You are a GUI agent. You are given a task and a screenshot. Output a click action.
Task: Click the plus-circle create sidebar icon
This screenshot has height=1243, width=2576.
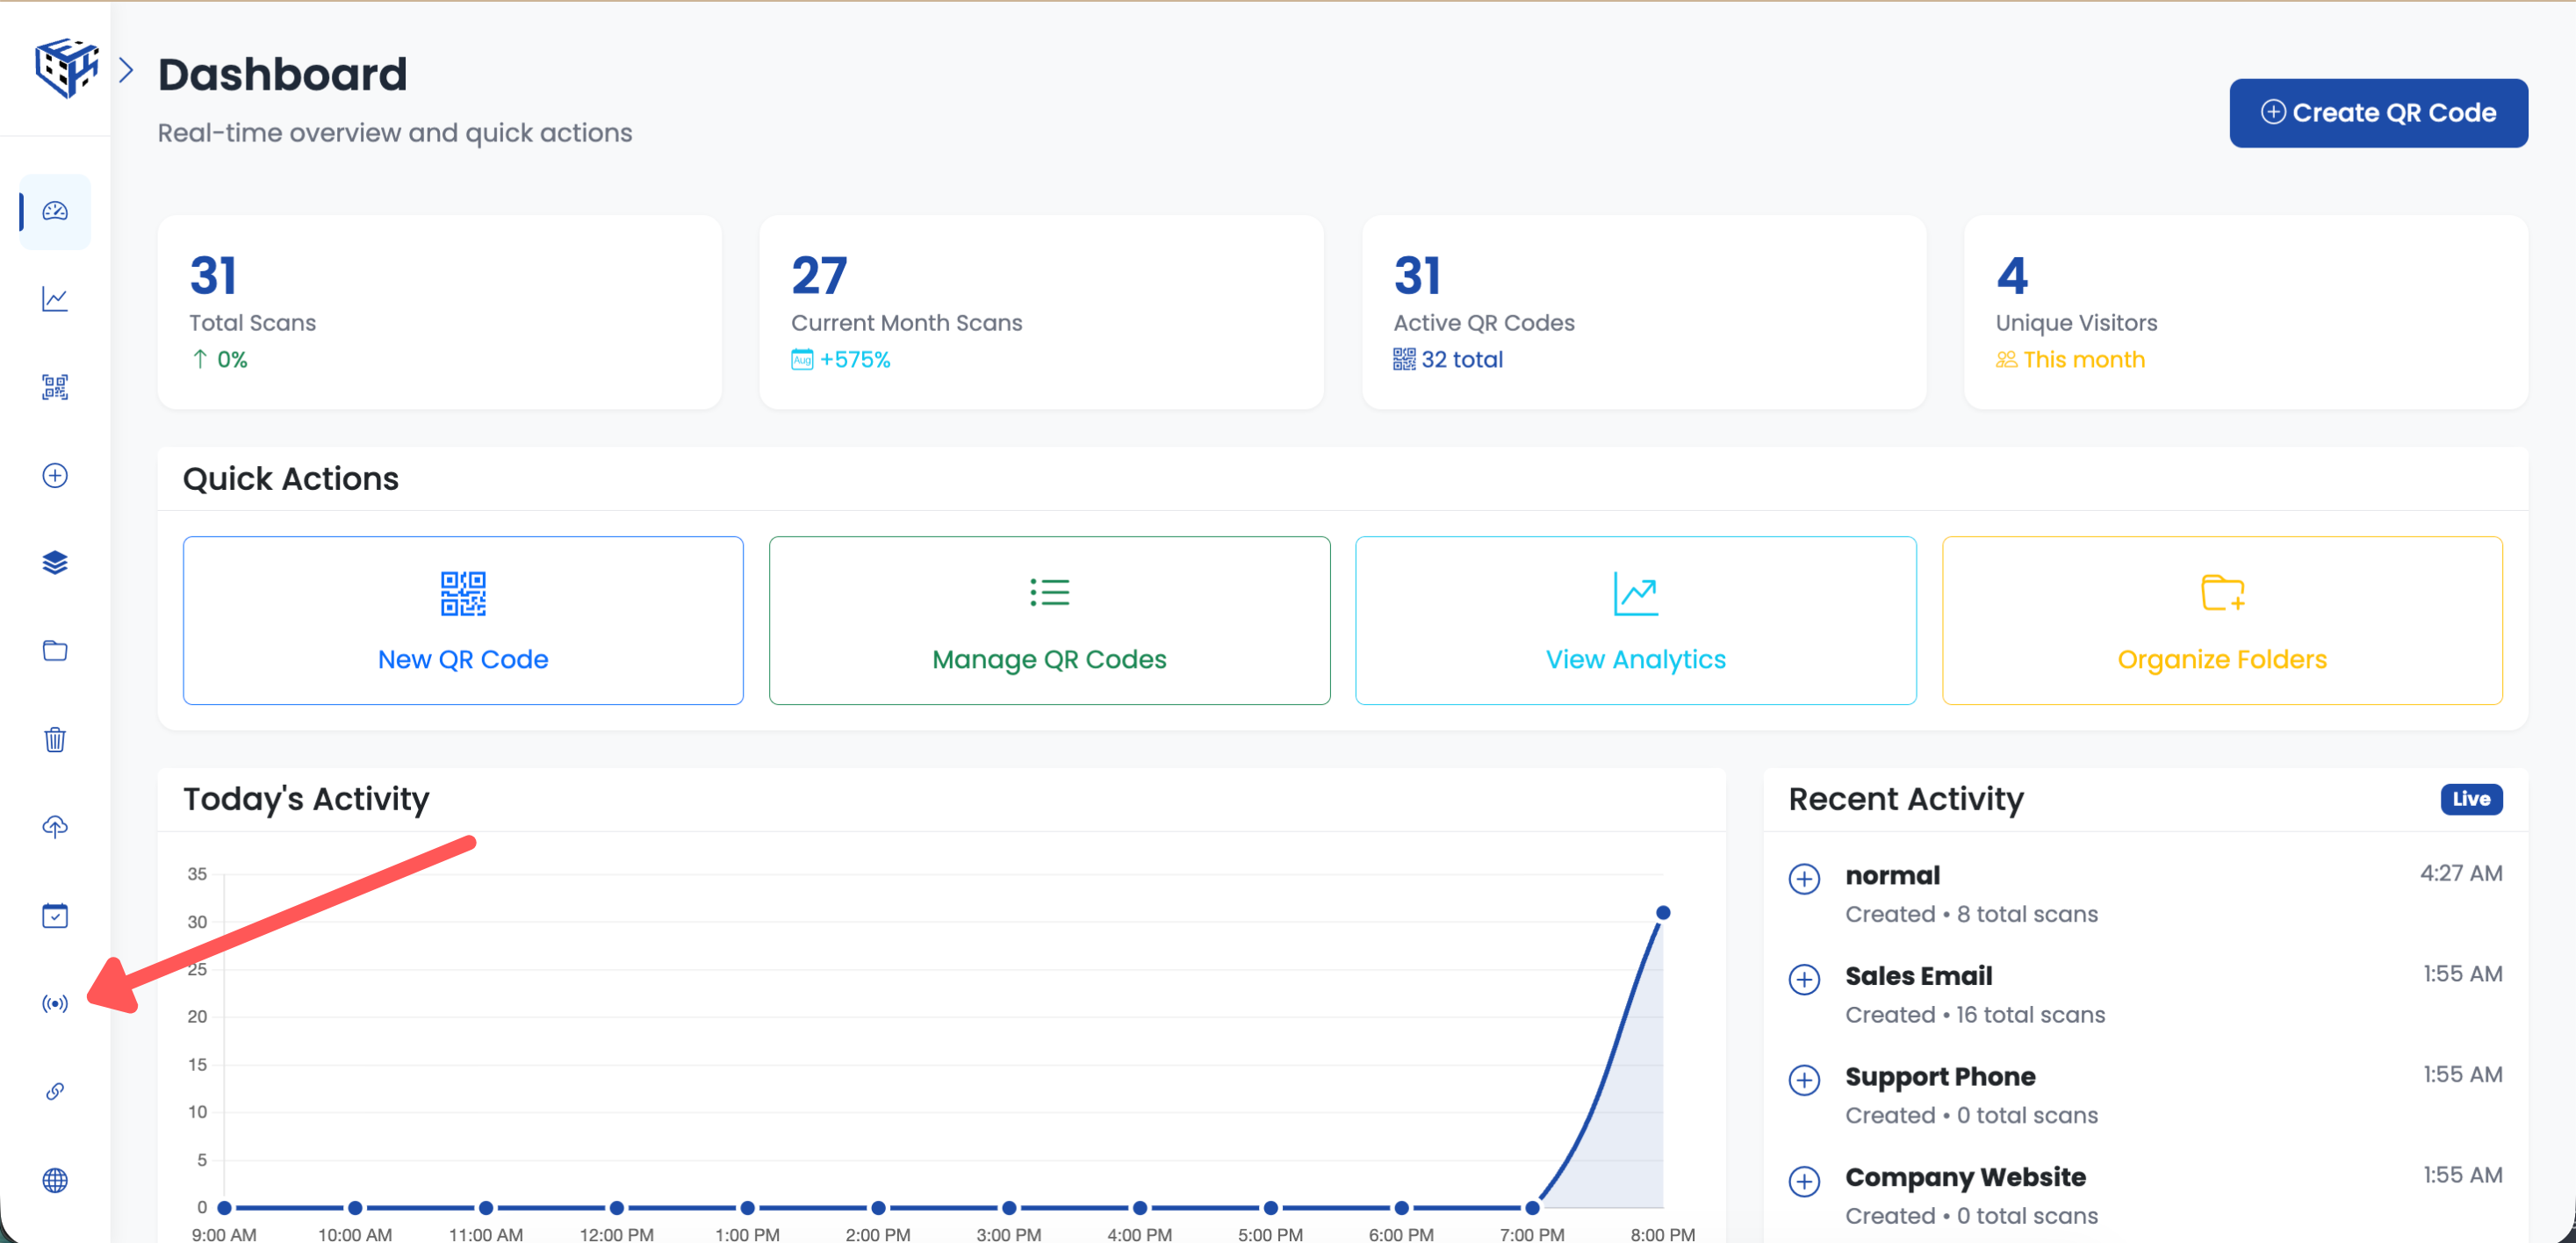55,475
